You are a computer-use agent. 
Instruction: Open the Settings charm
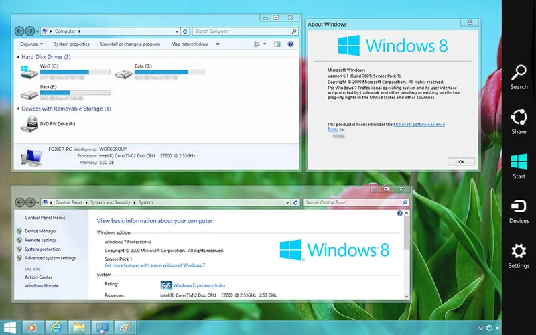519,256
